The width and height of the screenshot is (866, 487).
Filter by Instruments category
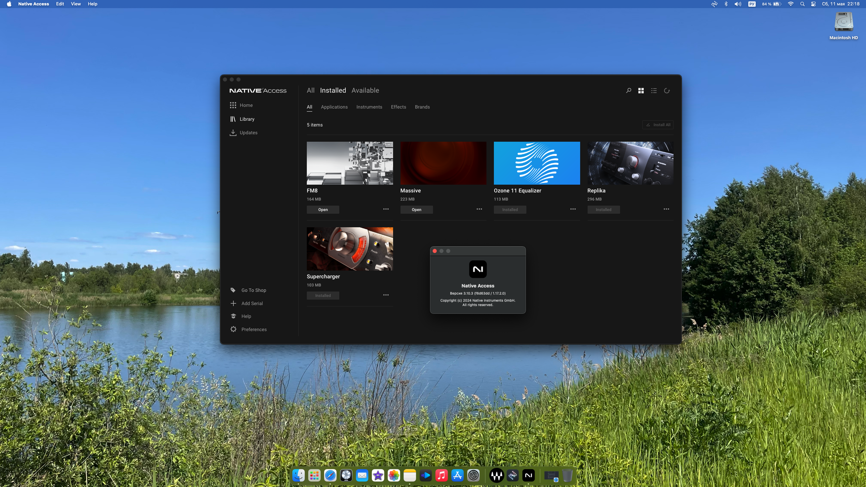tap(369, 107)
